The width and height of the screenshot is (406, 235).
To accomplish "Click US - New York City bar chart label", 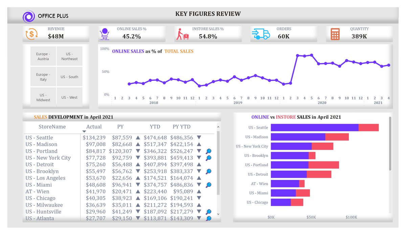I will (x=252, y=146).
